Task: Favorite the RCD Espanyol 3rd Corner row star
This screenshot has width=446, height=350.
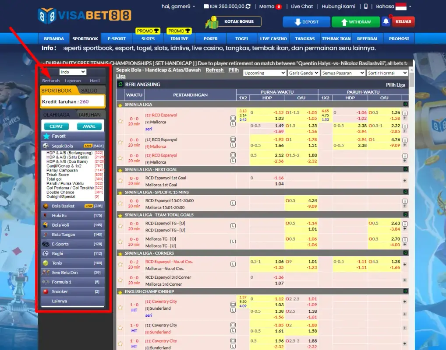Action: pos(120,280)
